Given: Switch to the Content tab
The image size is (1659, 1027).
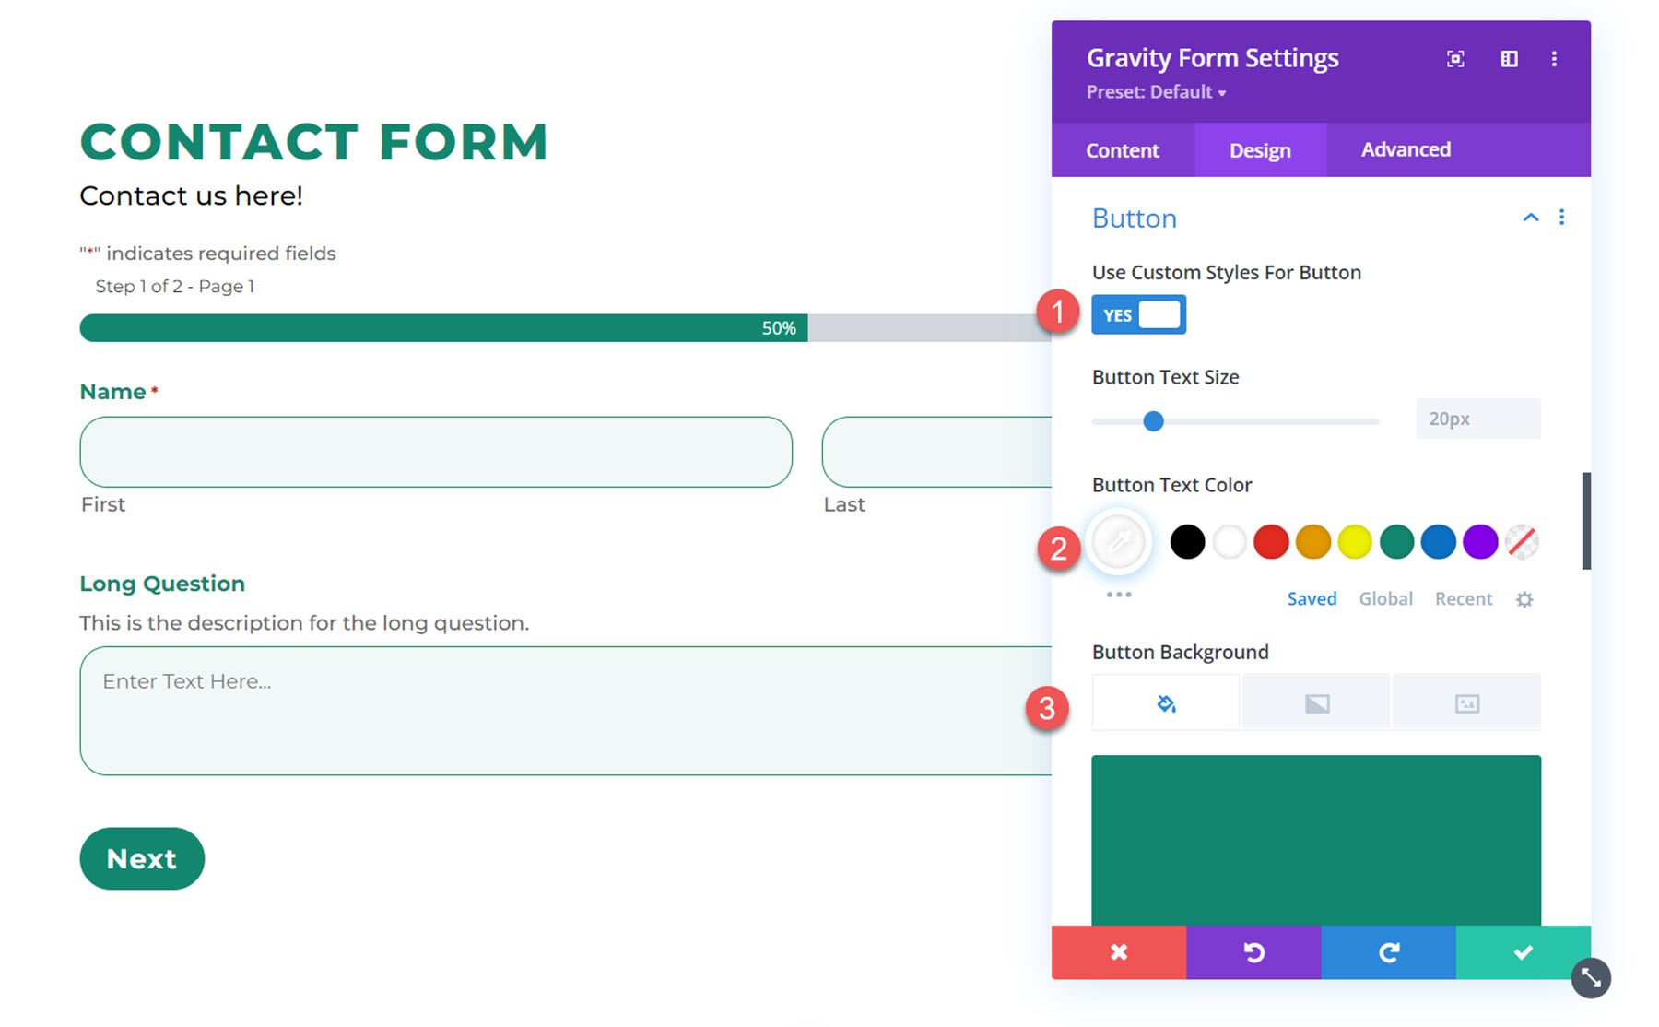Looking at the screenshot, I should pos(1122,149).
